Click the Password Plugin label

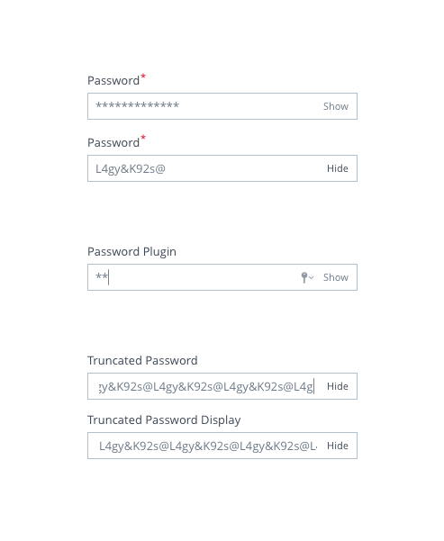[131, 252]
